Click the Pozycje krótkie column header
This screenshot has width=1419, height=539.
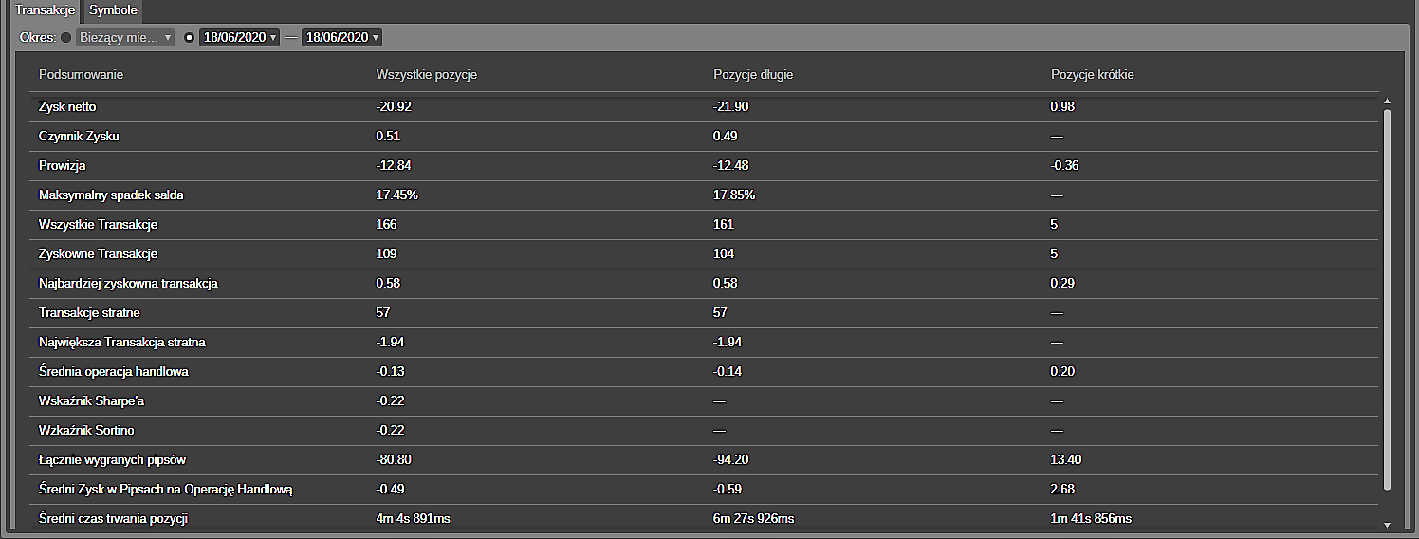click(1092, 74)
